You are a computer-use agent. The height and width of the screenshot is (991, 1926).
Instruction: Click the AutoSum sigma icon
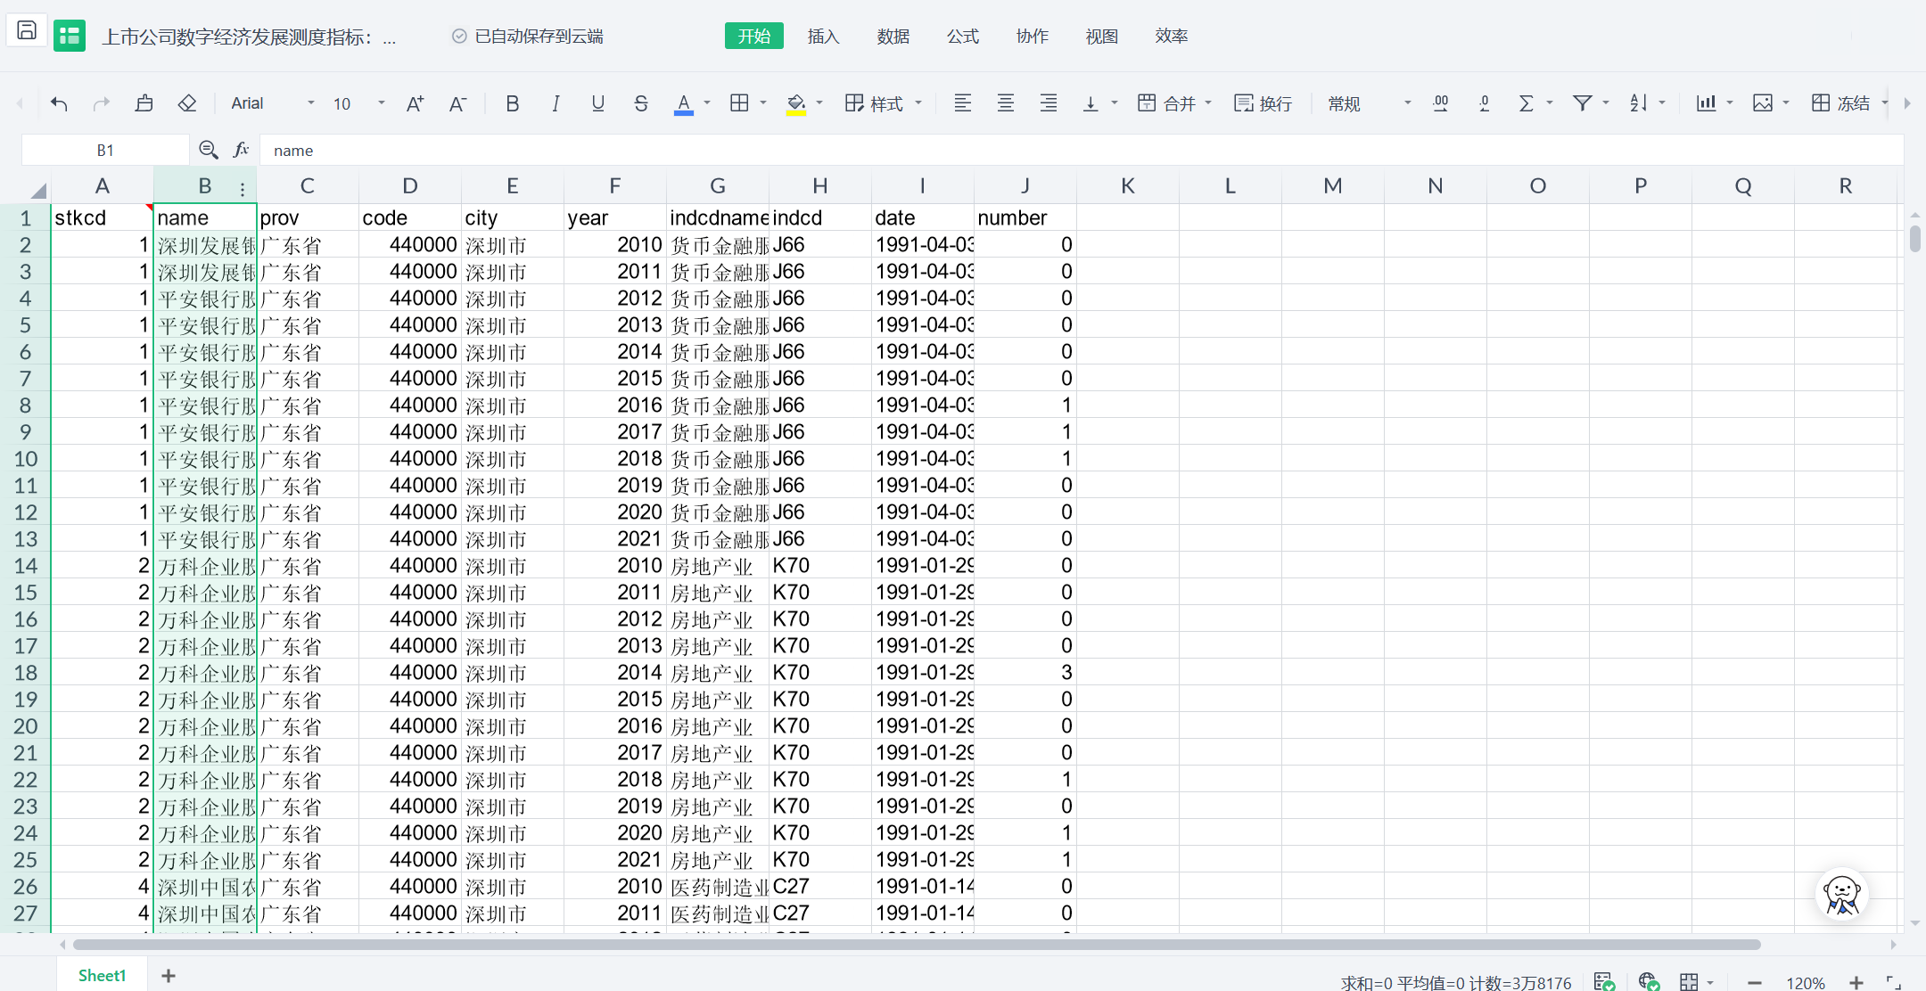pyautogui.click(x=1526, y=103)
